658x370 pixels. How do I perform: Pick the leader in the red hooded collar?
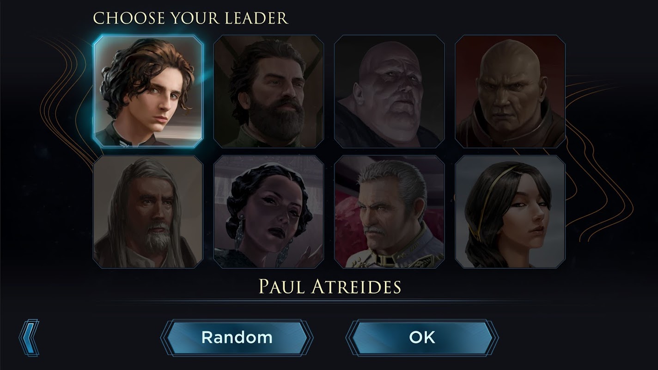(x=510, y=92)
